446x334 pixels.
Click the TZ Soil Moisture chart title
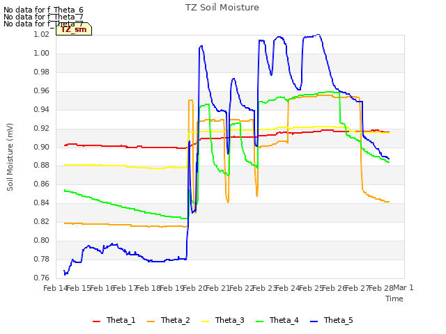pyautogui.click(x=222, y=8)
